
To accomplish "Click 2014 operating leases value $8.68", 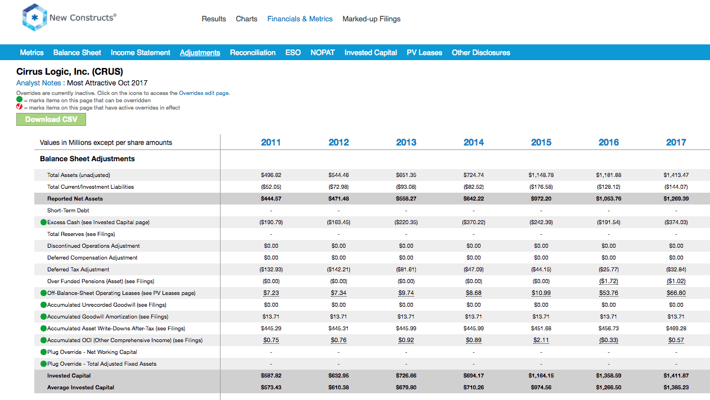I will pyautogui.click(x=474, y=293).
